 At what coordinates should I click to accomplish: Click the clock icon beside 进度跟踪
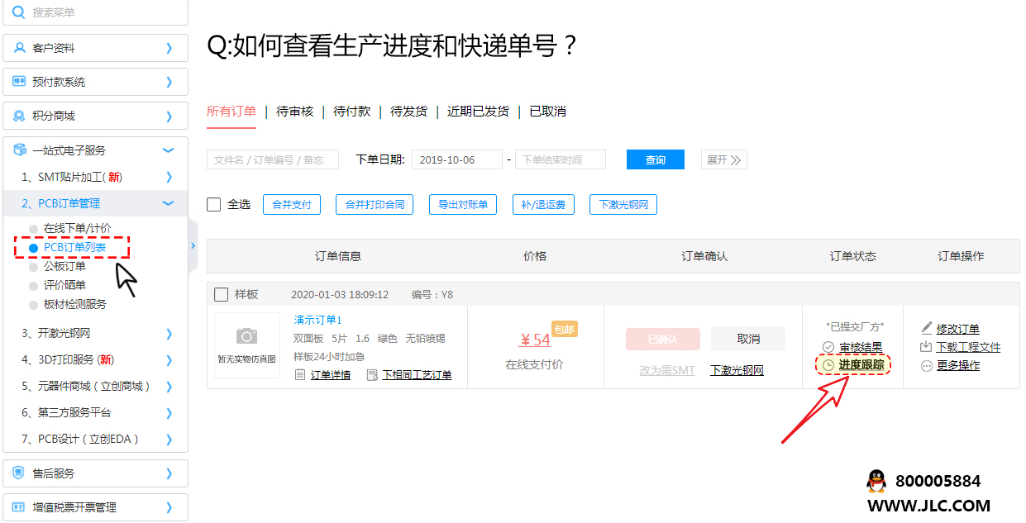point(828,365)
